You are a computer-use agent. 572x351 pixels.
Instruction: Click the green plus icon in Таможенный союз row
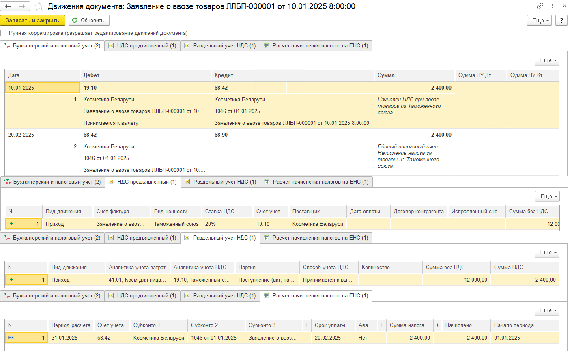coord(12,224)
